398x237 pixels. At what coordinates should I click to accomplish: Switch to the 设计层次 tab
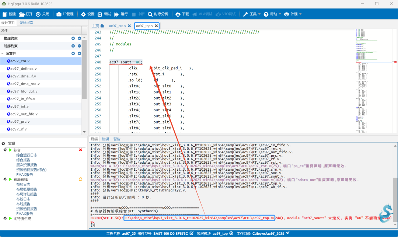click(26, 22)
